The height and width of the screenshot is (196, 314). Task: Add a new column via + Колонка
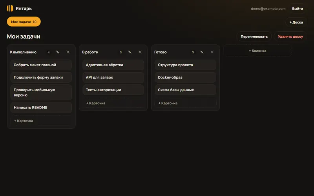[x=257, y=51]
